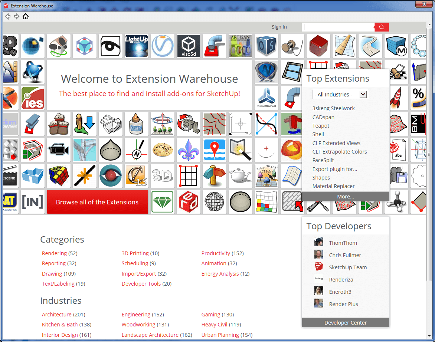Open the fleur-de-lis extension icon
This screenshot has width=435, height=342.
tap(189, 150)
